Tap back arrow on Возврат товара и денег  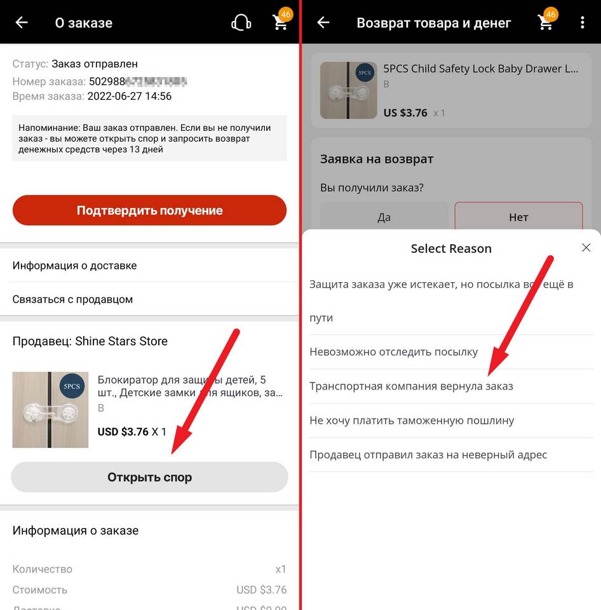323,23
